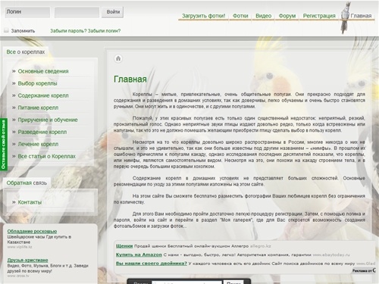
Task: Tick the Запомнить checkbox
Action: point(6,30)
